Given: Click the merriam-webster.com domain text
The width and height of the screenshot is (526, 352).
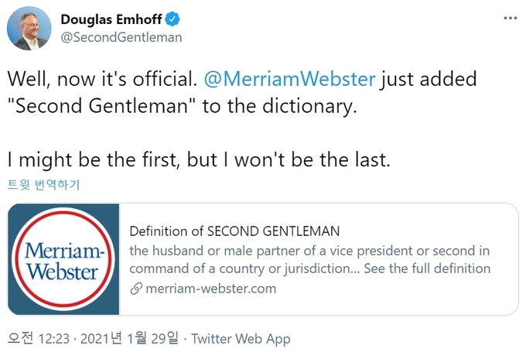Looking at the screenshot, I should point(211,289).
